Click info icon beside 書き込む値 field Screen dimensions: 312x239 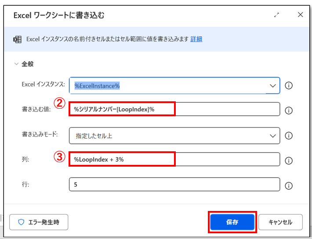click(x=289, y=111)
